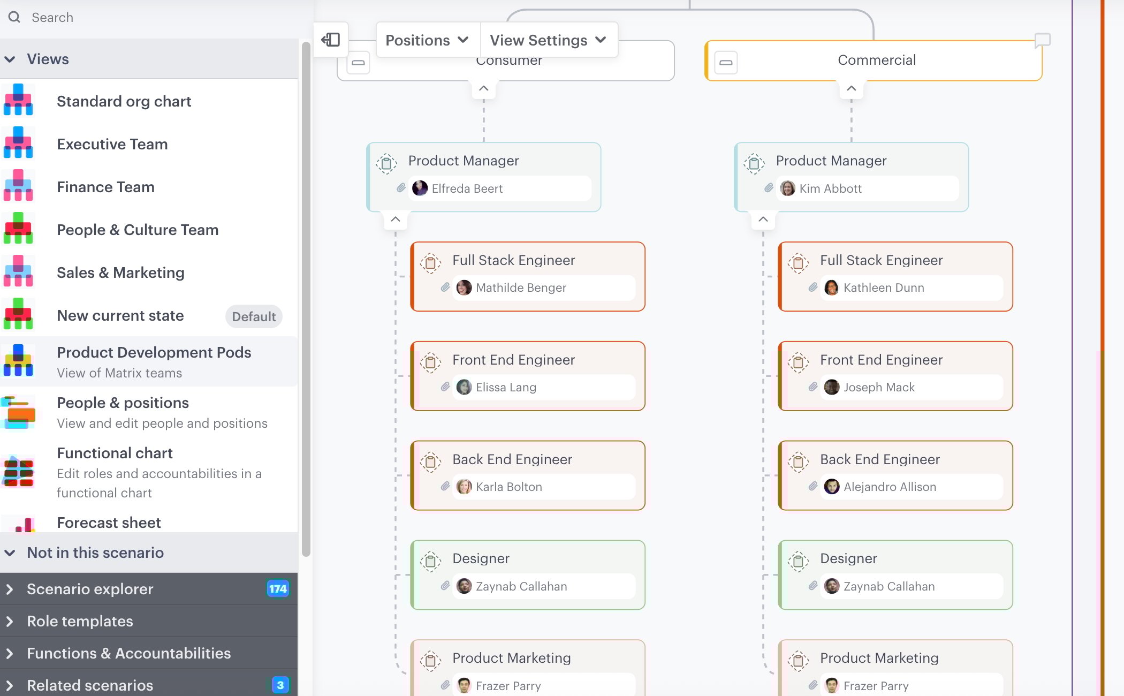Collapse the subtree under Elfreda Beert

pos(396,220)
